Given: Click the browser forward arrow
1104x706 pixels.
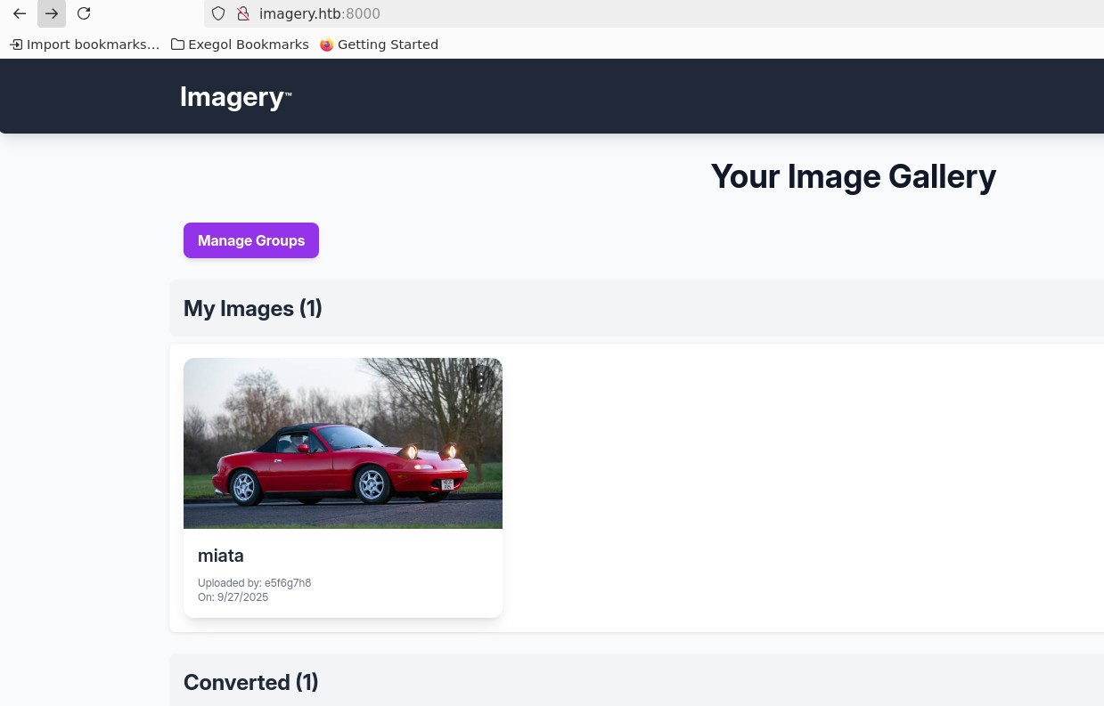Looking at the screenshot, I should pyautogui.click(x=52, y=13).
